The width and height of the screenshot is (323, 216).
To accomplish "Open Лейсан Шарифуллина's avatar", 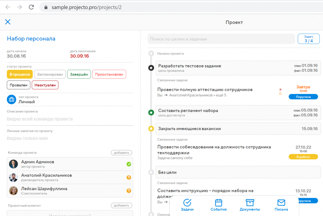I will 14,191.
